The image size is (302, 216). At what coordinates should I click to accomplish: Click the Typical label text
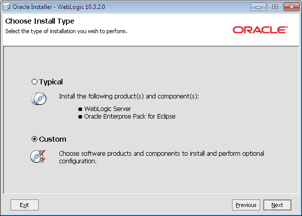tap(51, 82)
